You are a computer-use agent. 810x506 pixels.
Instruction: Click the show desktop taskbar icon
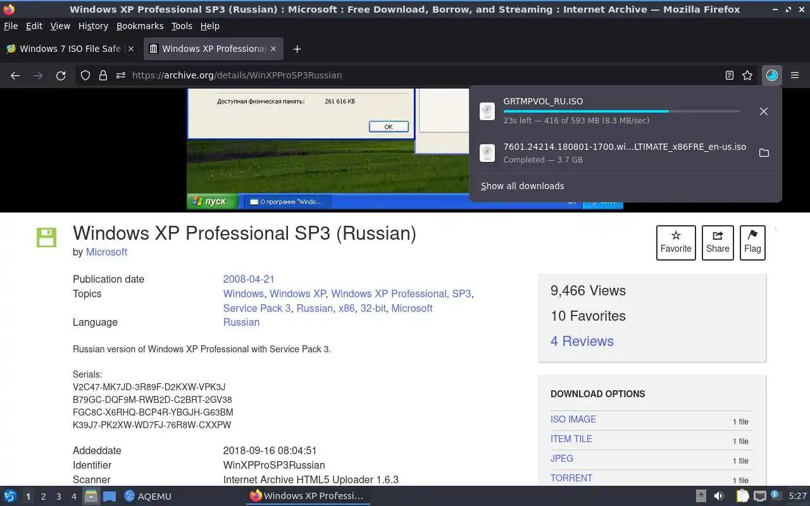tap(109, 496)
